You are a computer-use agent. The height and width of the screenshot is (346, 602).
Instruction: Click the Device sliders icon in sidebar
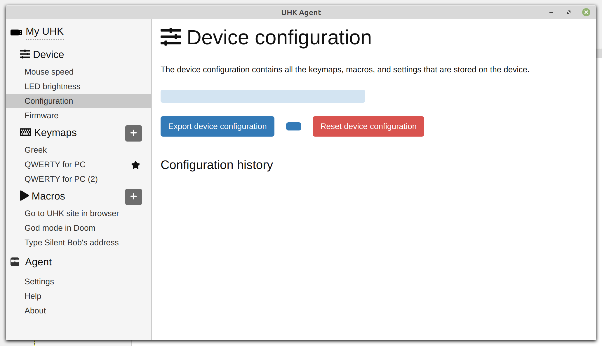[x=25, y=54]
